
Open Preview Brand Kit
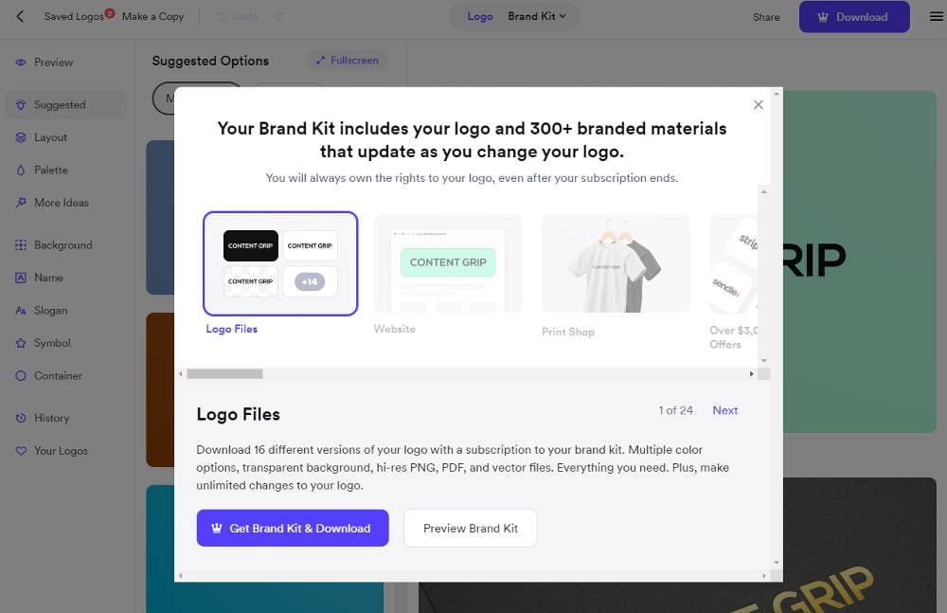[471, 528]
